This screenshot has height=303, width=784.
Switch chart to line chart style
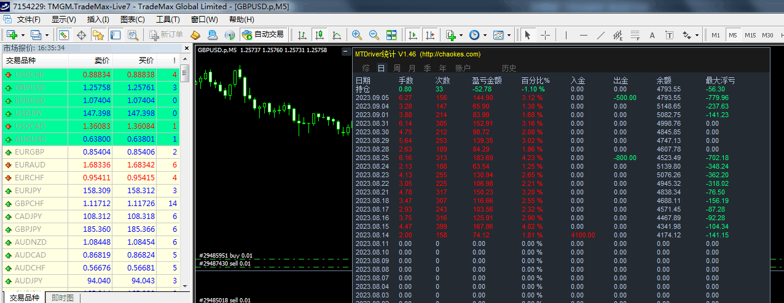click(337, 35)
